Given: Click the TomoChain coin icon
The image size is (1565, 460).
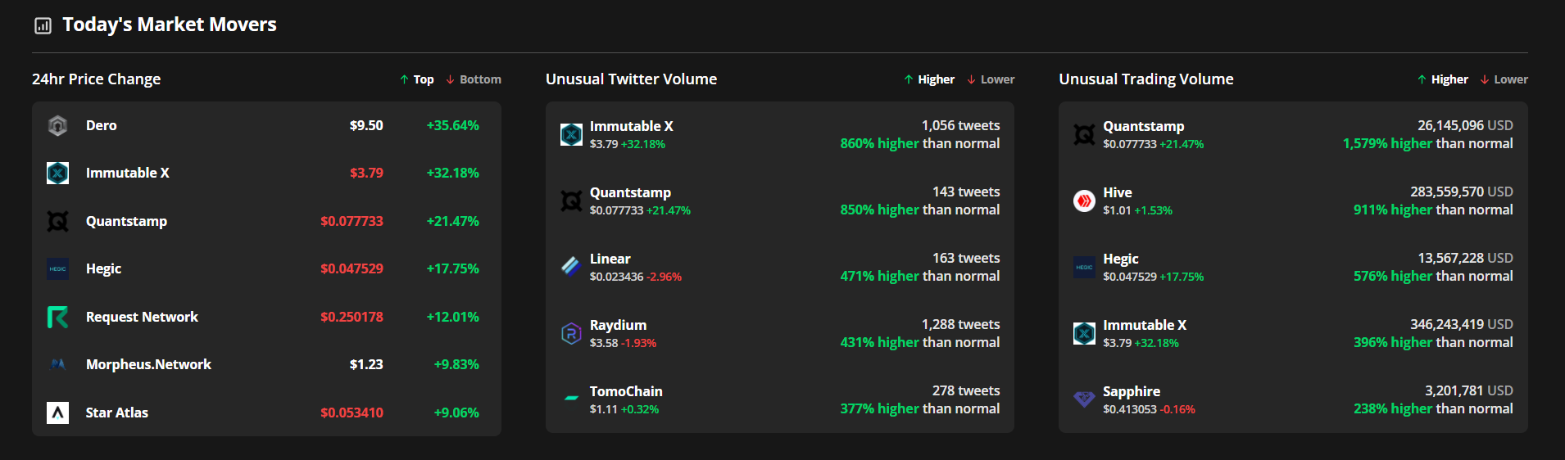Looking at the screenshot, I should (571, 399).
